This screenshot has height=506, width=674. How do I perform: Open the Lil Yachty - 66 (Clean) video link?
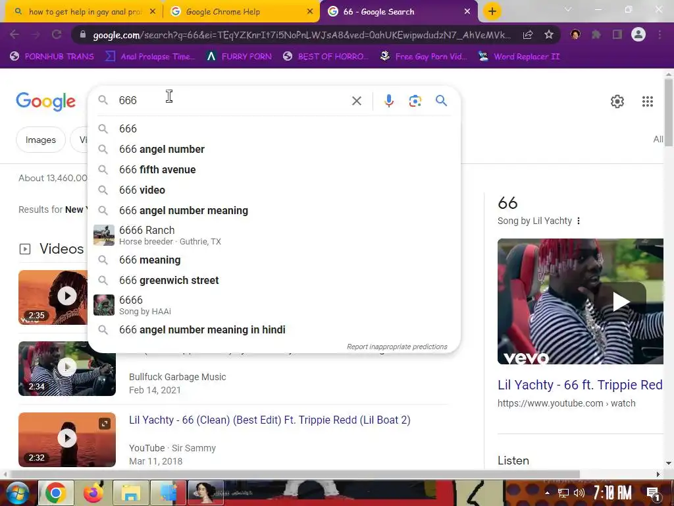269,420
